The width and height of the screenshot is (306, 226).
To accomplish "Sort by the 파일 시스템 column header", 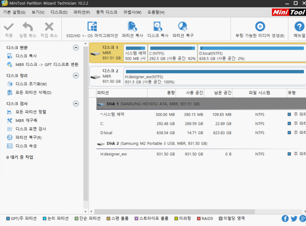I will click(260, 93).
